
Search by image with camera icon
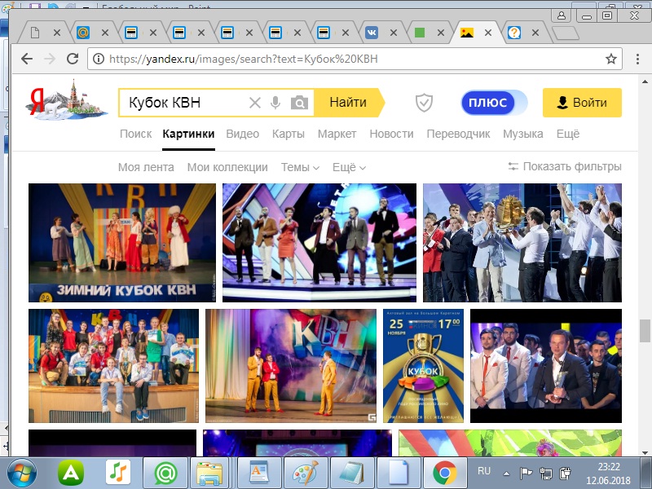point(299,103)
